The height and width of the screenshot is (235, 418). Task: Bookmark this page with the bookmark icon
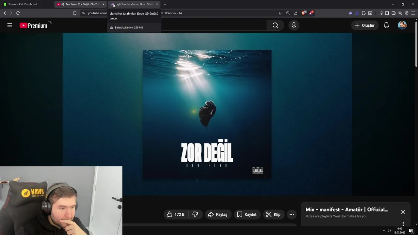[75, 13]
